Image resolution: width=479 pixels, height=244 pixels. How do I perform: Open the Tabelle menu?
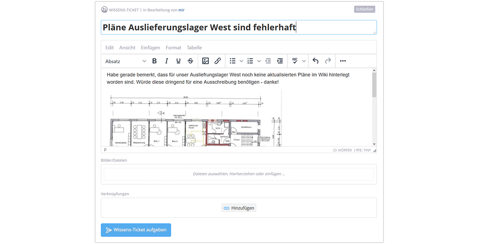point(194,47)
